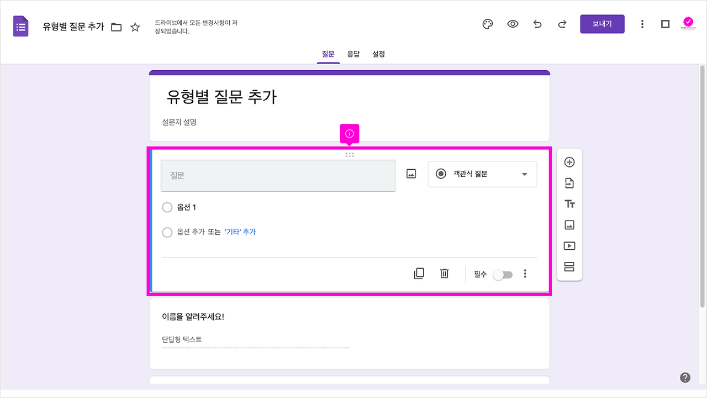Screen dimensions: 707x398
Task: Open the 설정 tab
Action: coord(378,54)
